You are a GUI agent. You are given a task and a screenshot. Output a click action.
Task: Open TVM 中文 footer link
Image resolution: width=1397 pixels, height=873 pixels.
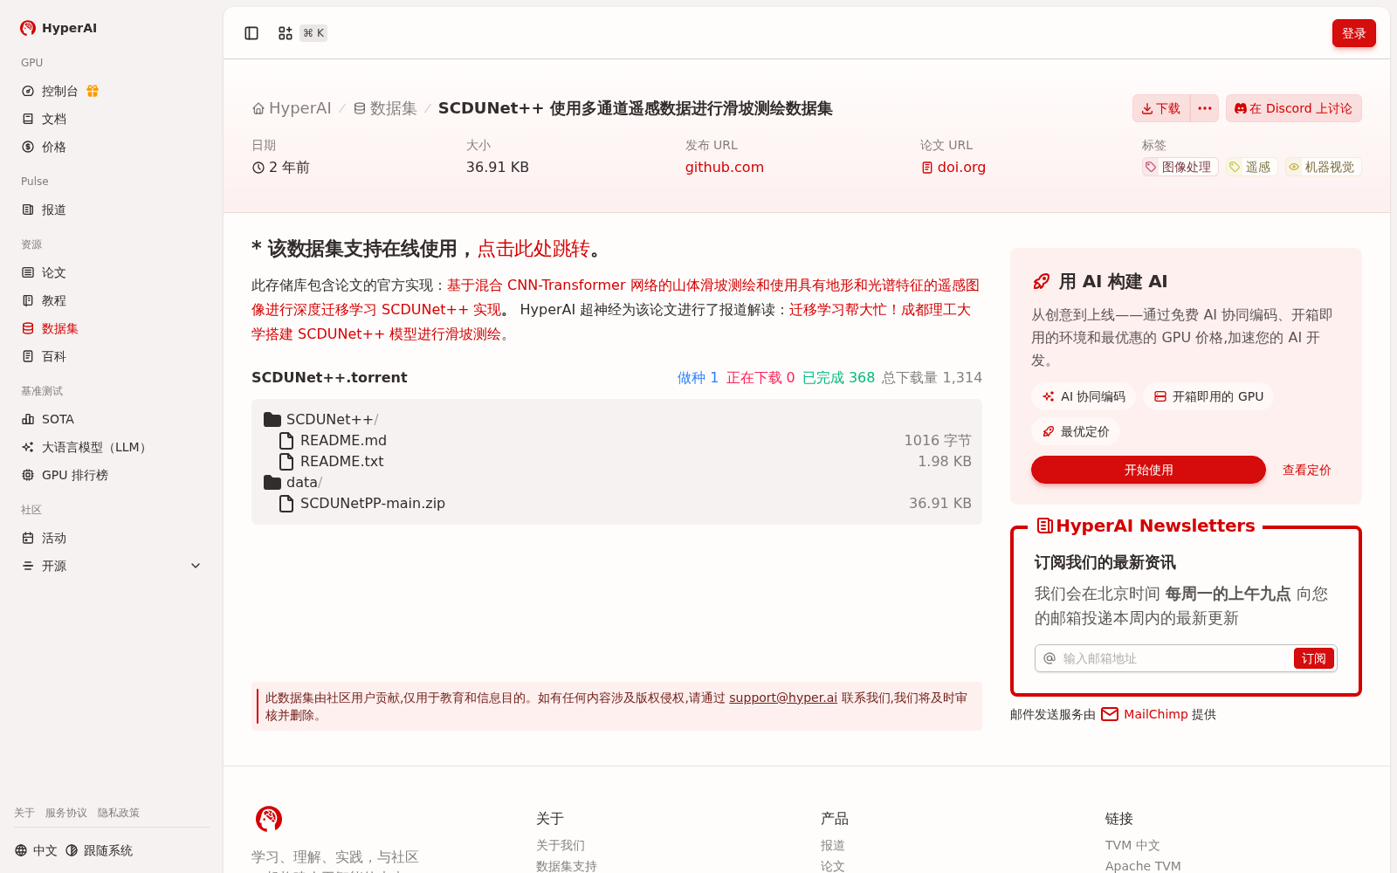click(x=1132, y=845)
